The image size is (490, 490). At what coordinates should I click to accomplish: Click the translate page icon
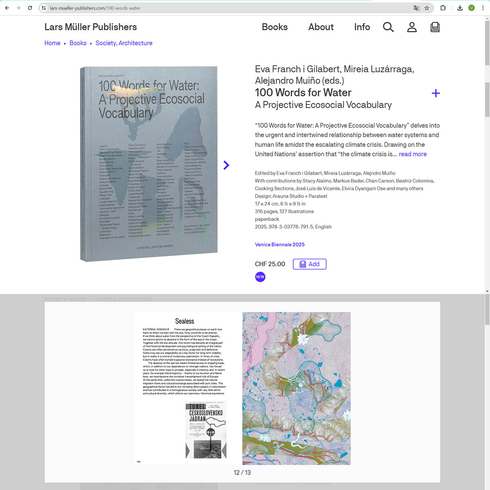[416, 8]
